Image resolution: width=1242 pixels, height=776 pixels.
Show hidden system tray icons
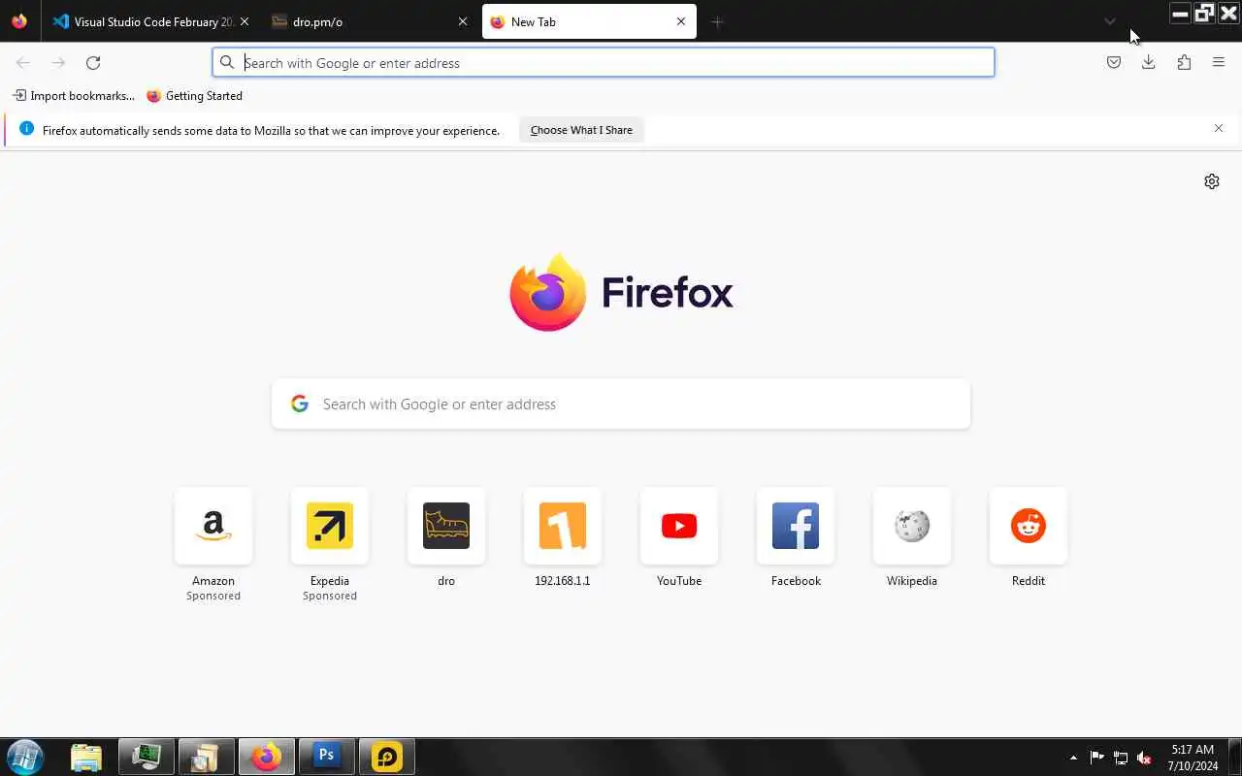point(1073,758)
